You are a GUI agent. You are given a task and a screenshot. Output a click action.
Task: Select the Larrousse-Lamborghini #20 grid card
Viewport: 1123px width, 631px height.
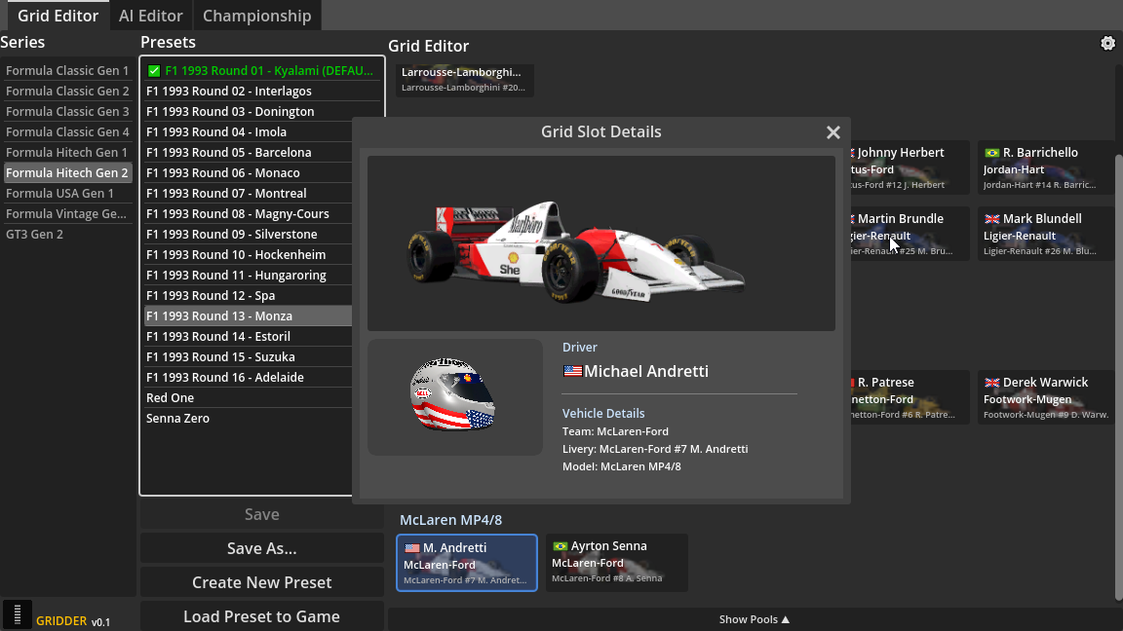click(465, 80)
